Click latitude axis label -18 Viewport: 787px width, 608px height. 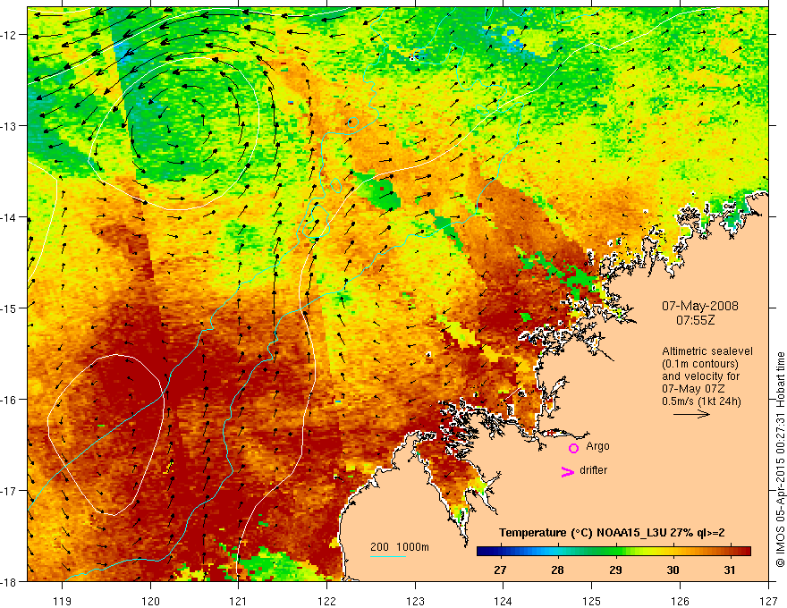click(x=9, y=581)
